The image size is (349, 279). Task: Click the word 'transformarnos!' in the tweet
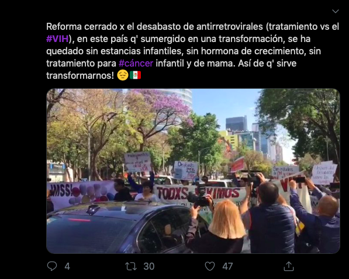coord(80,75)
